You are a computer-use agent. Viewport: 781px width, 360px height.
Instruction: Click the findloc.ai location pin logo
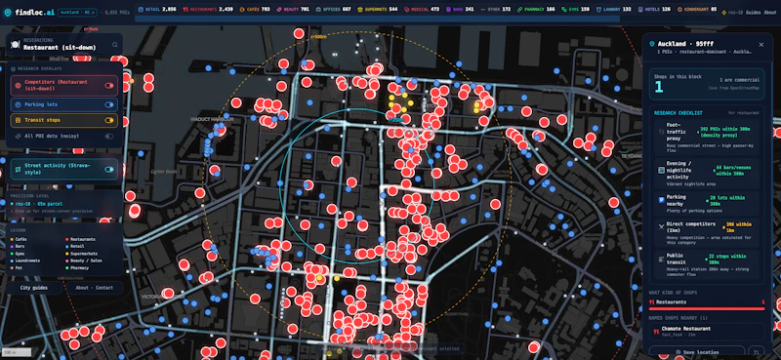(x=7, y=13)
